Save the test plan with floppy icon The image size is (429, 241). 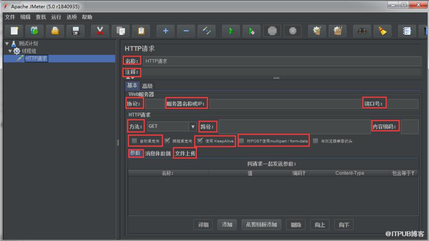point(76,31)
